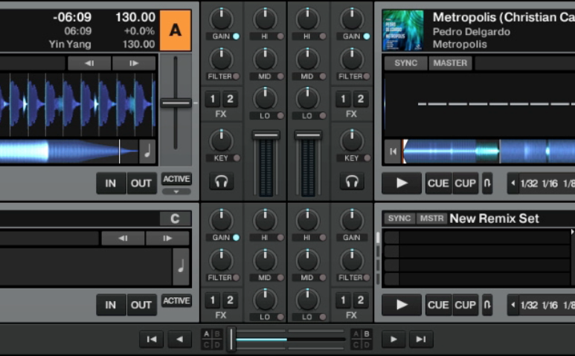Click the crossfader handle at the bottom
The width and height of the screenshot is (575, 356).
click(x=232, y=340)
